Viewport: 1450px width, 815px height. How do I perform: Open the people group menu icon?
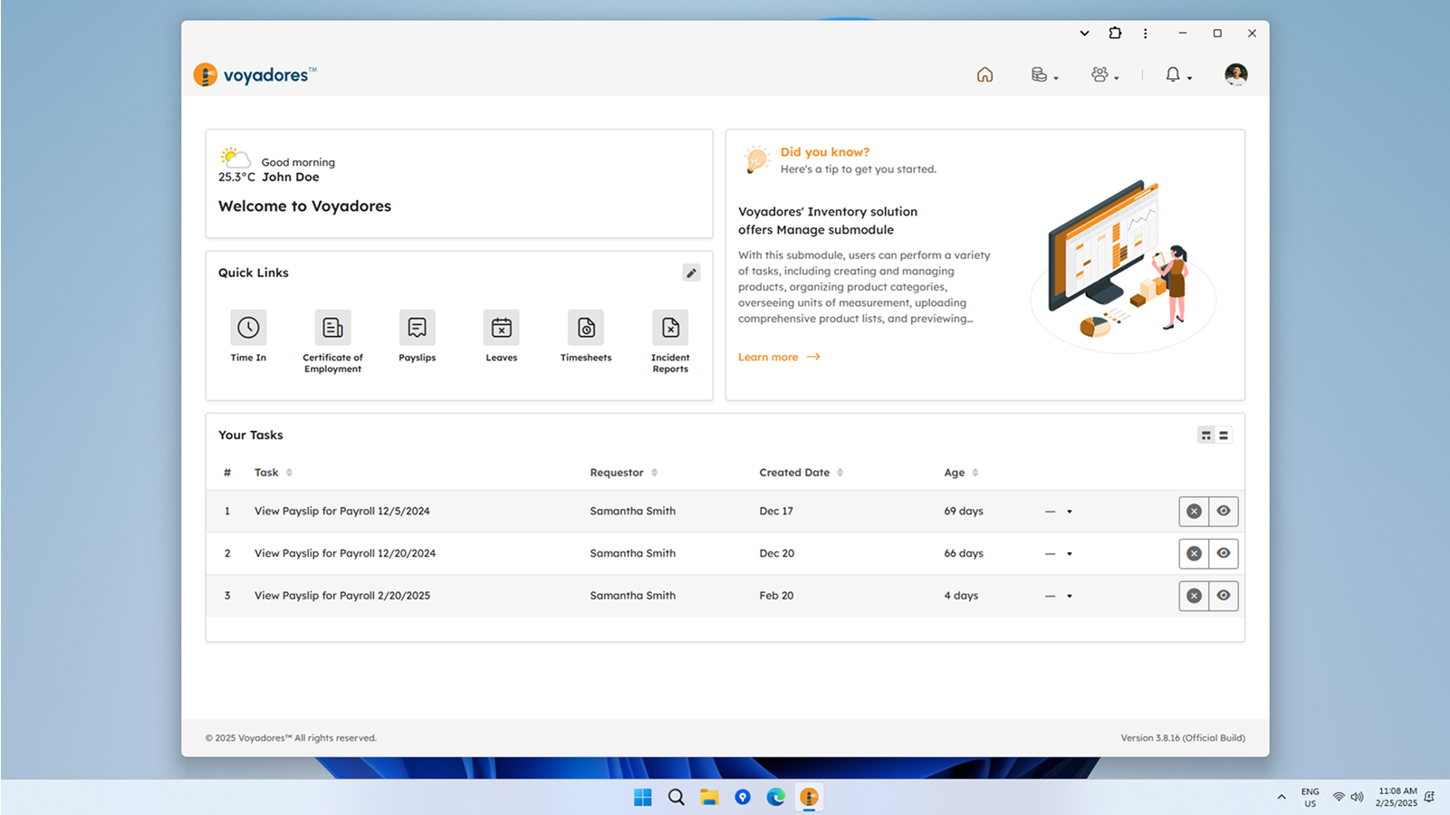[x=1104, y=74]
